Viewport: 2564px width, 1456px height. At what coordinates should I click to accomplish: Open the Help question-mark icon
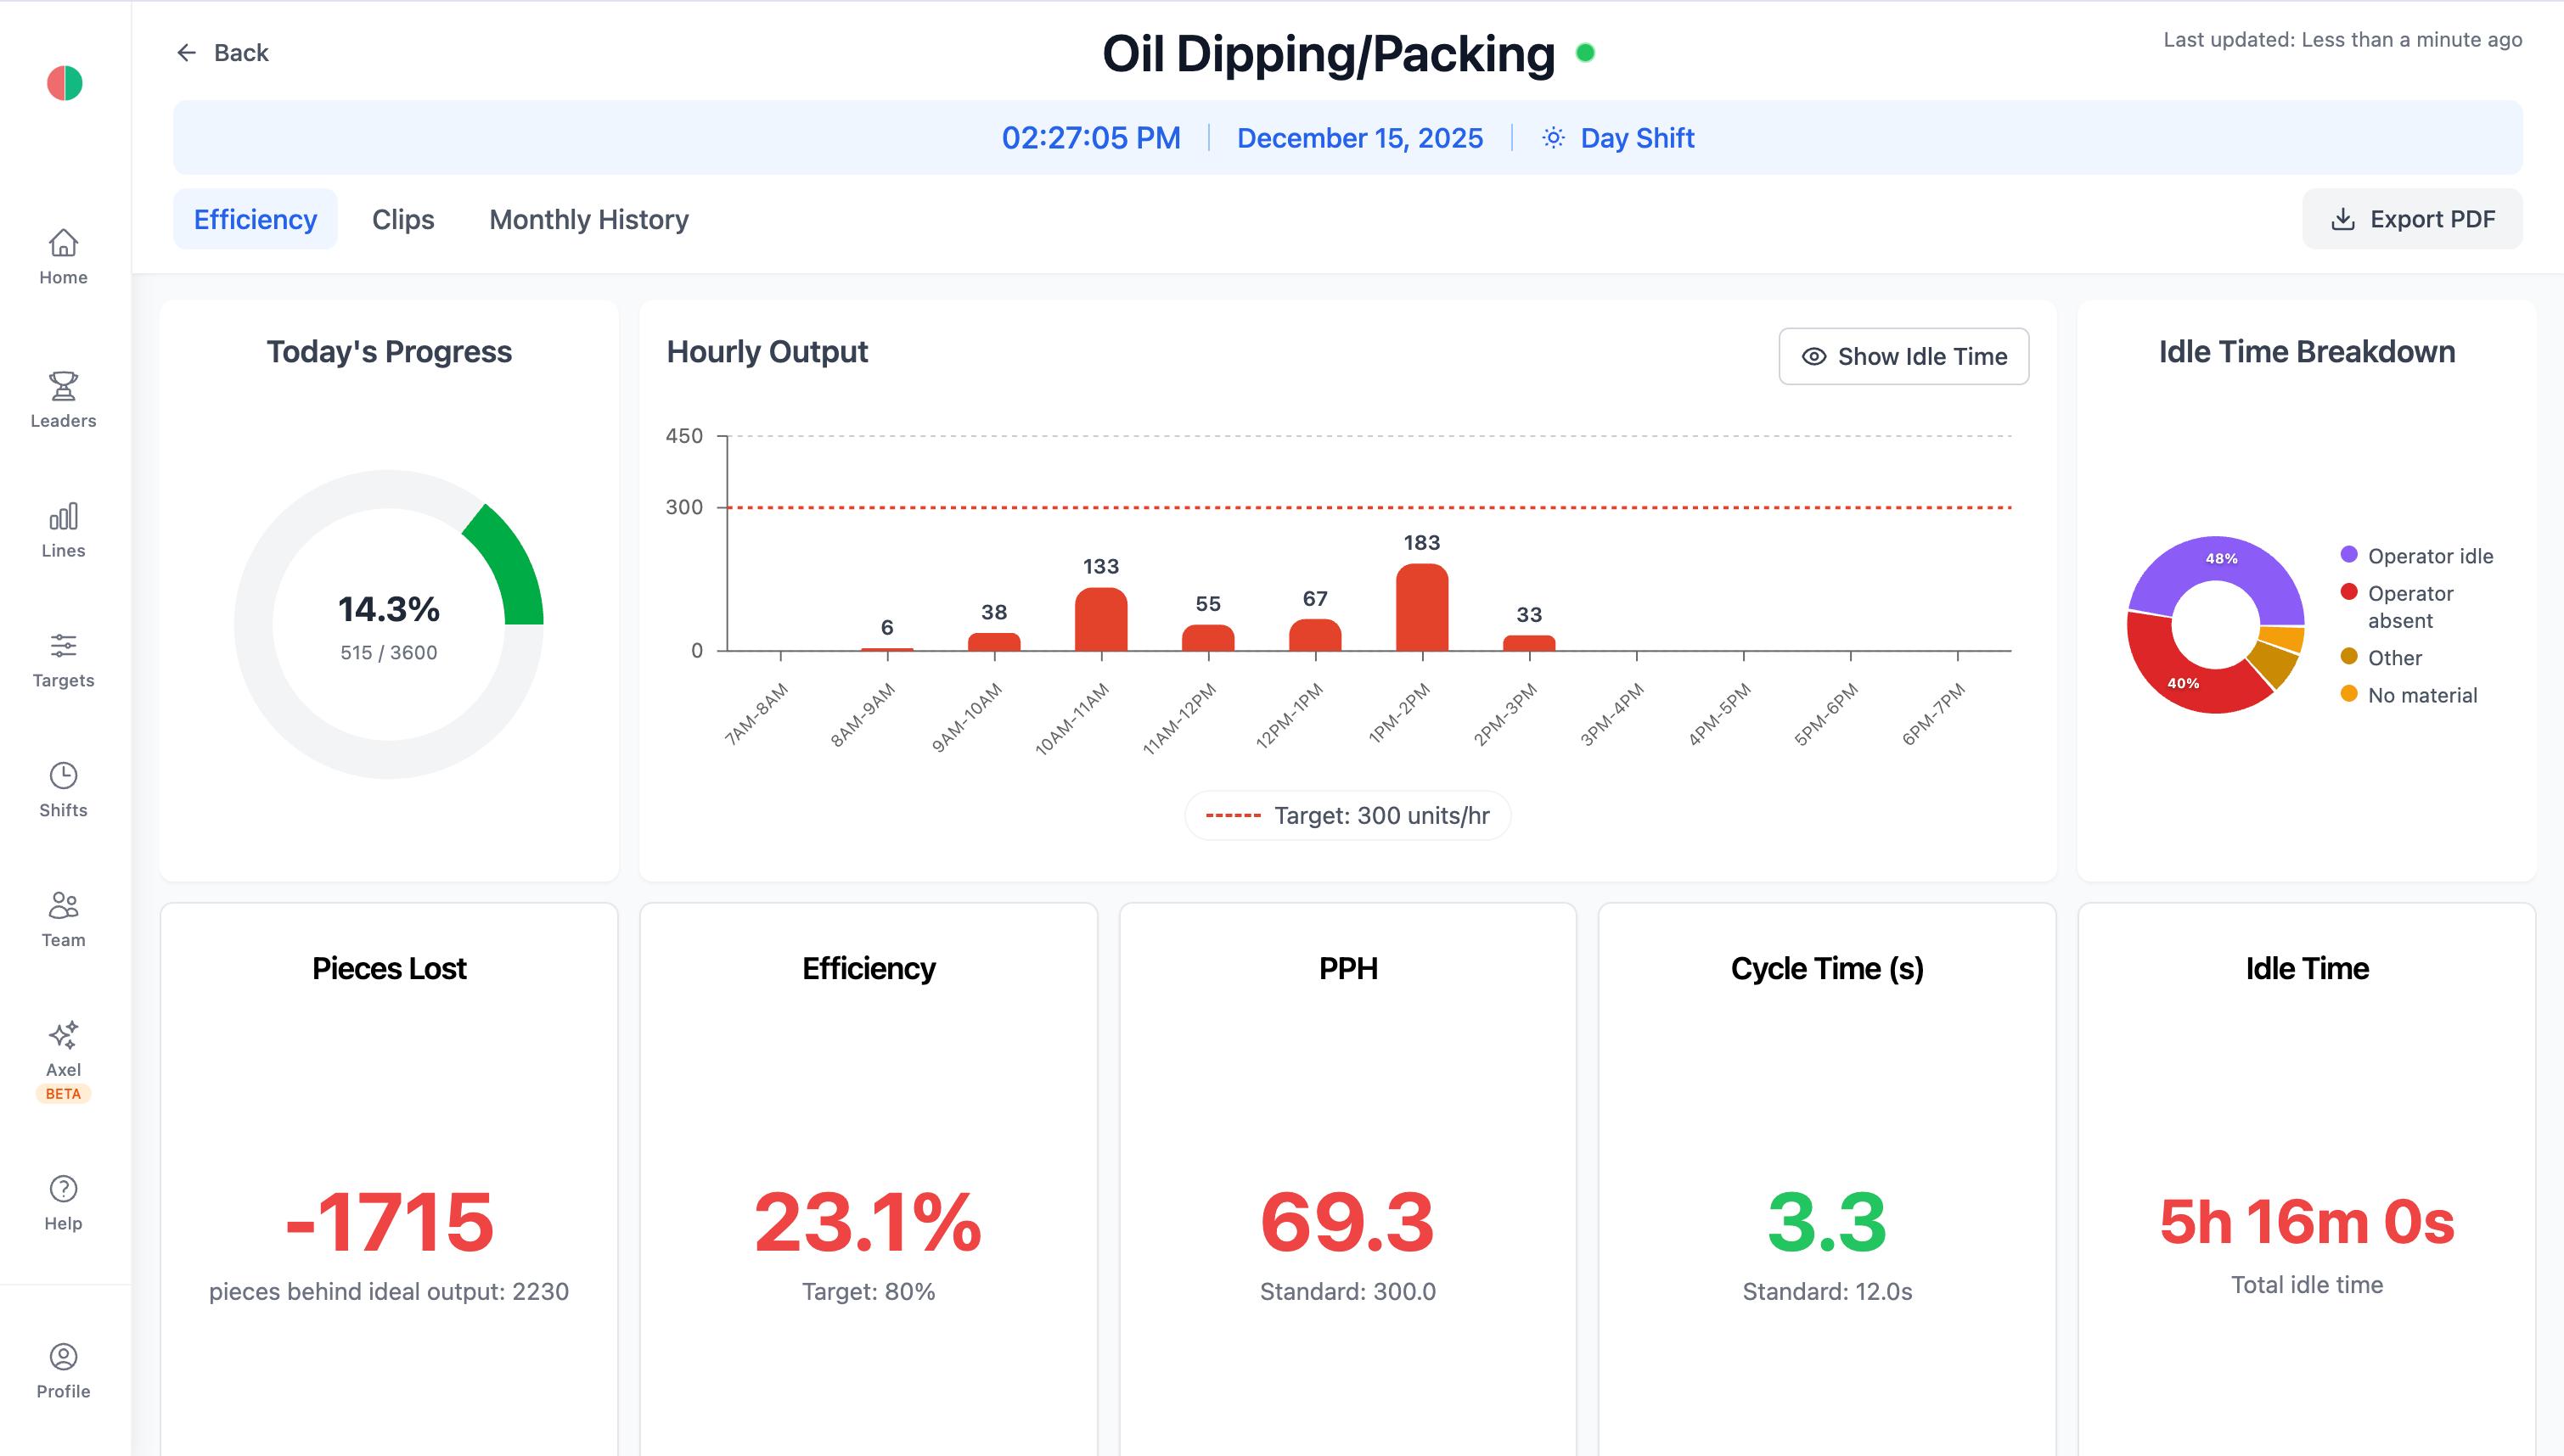[63, 1189]
